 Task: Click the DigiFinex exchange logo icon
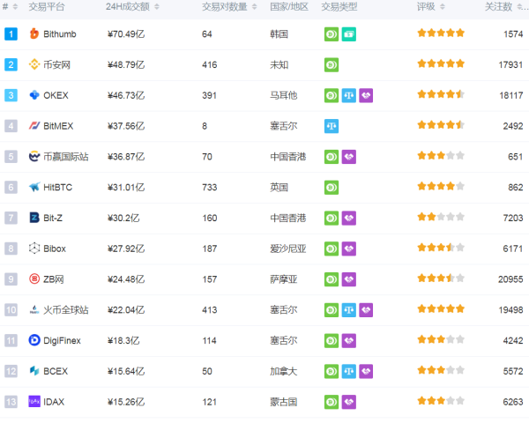pos(34,340)
